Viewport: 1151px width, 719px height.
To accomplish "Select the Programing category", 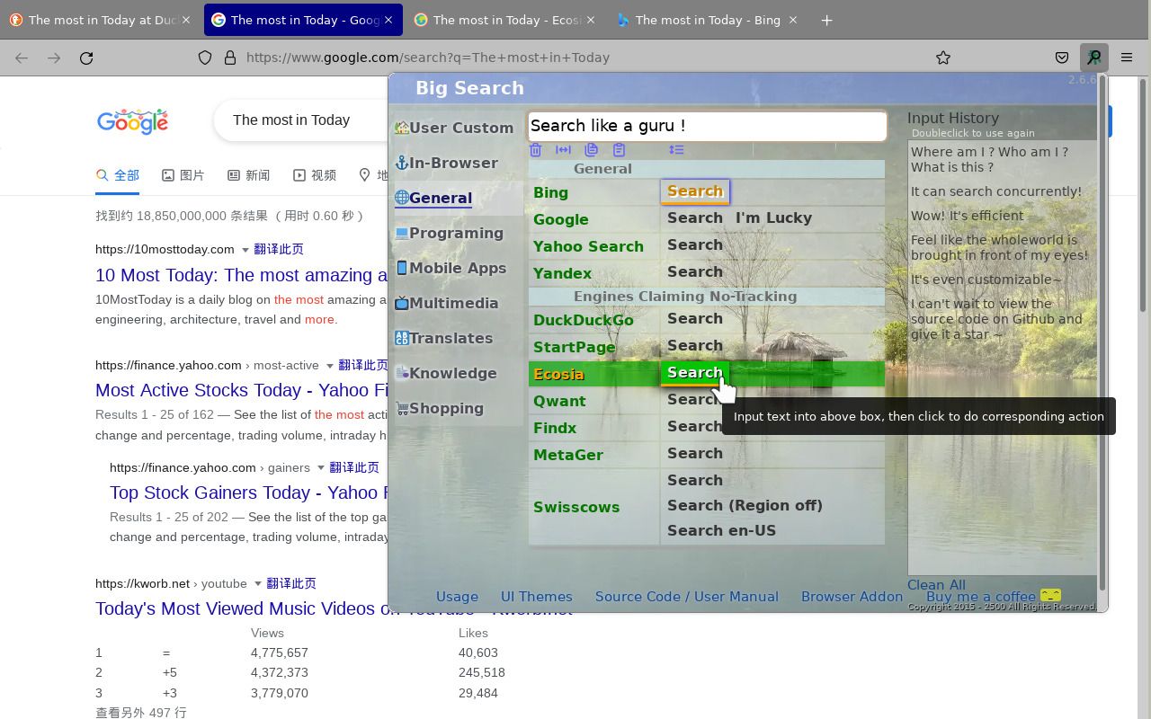I will pyautogui.click(x=449, y=233).
